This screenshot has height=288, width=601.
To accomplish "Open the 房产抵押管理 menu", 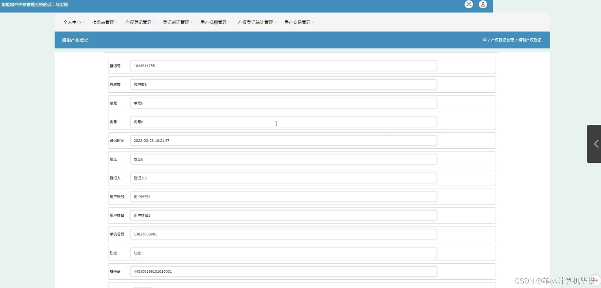I will pyautogui.click(x=215, y=22).
